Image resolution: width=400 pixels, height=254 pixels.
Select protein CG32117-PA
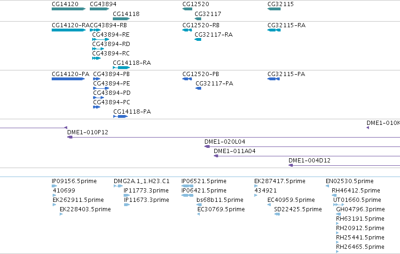click(x=198, y=88)
